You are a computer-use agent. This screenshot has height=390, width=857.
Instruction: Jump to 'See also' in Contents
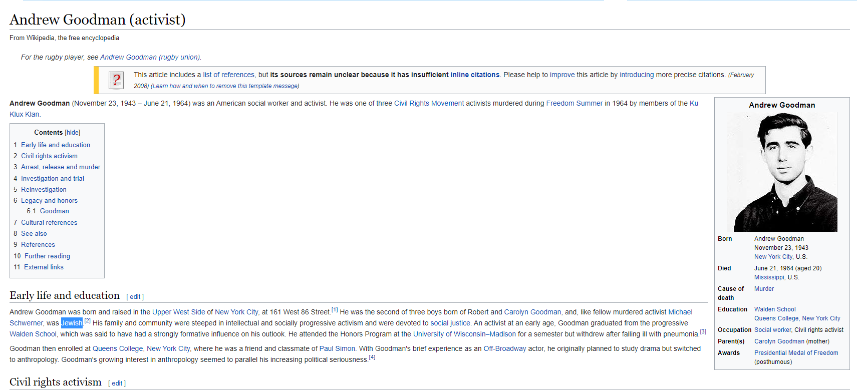pyautogui.click(x=34, y=233)
